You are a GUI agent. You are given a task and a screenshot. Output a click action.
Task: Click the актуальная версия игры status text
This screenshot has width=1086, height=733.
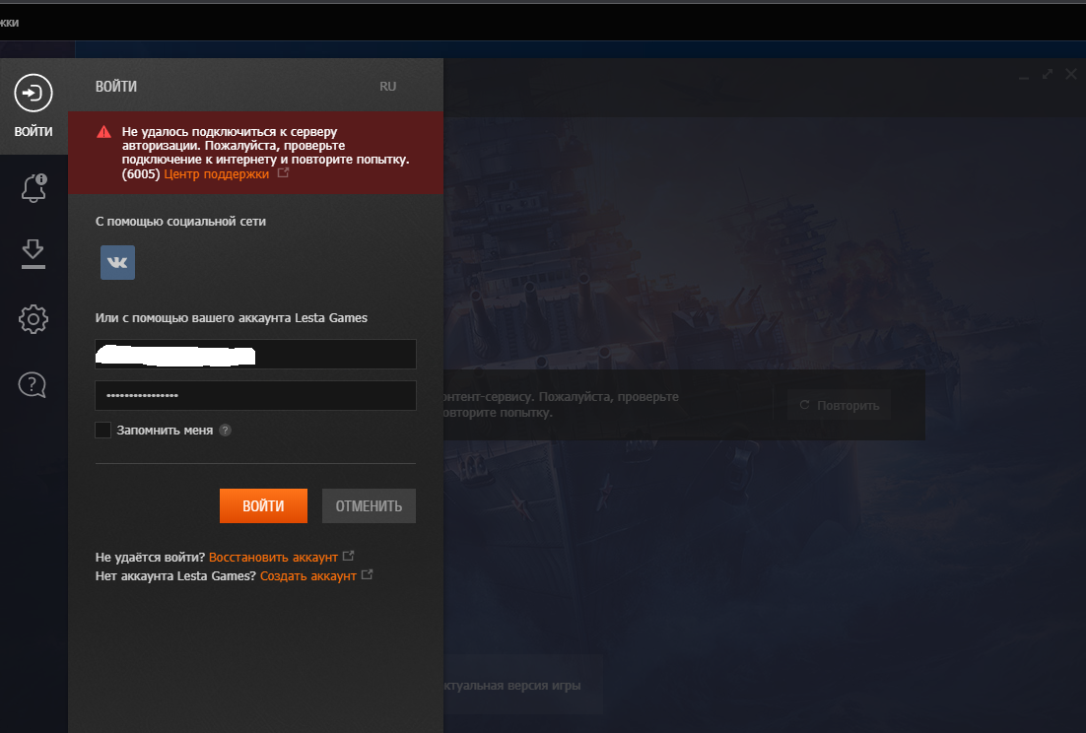click(511, 686)
